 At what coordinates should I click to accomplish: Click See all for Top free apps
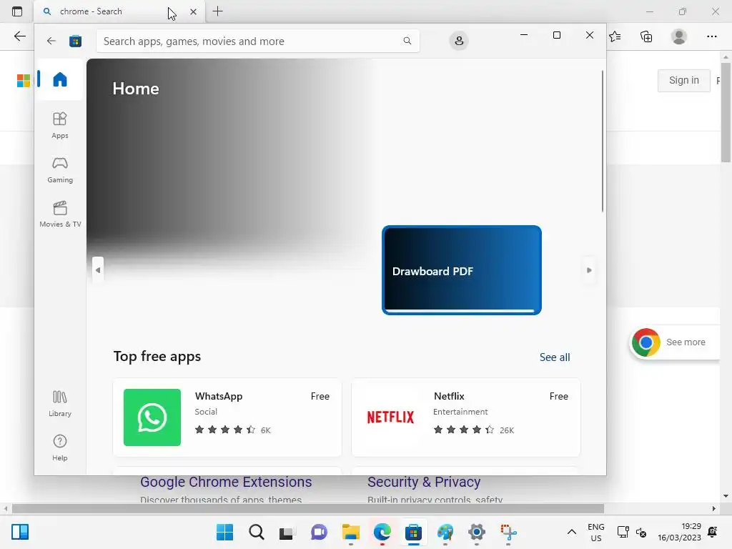[555, 357]
